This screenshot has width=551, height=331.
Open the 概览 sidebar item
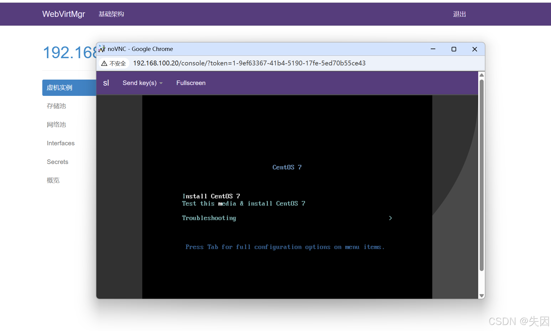click(53, 181)
